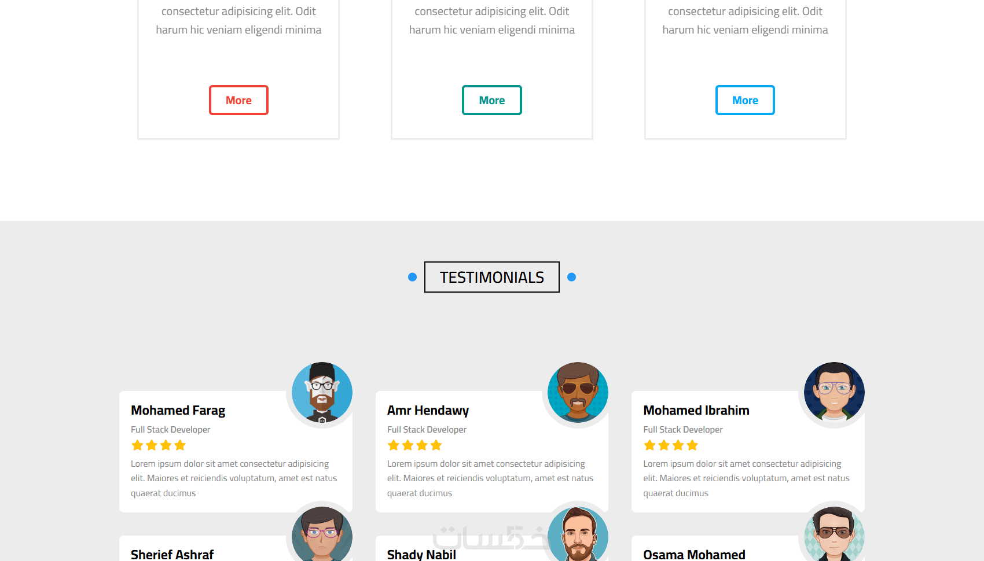Click the Osama Mohamed name heading
This screenshot has width=984, height=561.
pyautogui.click(x=694, y=554)
